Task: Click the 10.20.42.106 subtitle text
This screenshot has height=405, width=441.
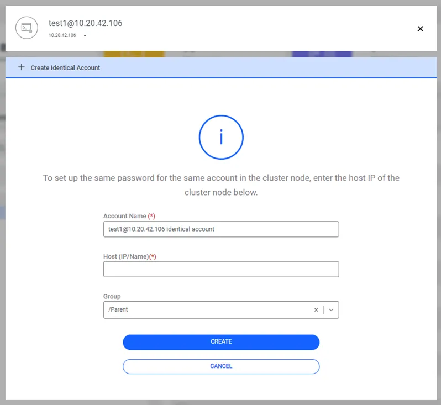Action: [62, 35]
